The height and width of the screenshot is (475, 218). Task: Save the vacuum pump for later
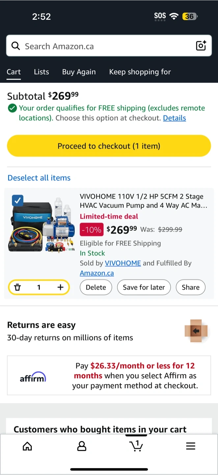tap(144, 287)
